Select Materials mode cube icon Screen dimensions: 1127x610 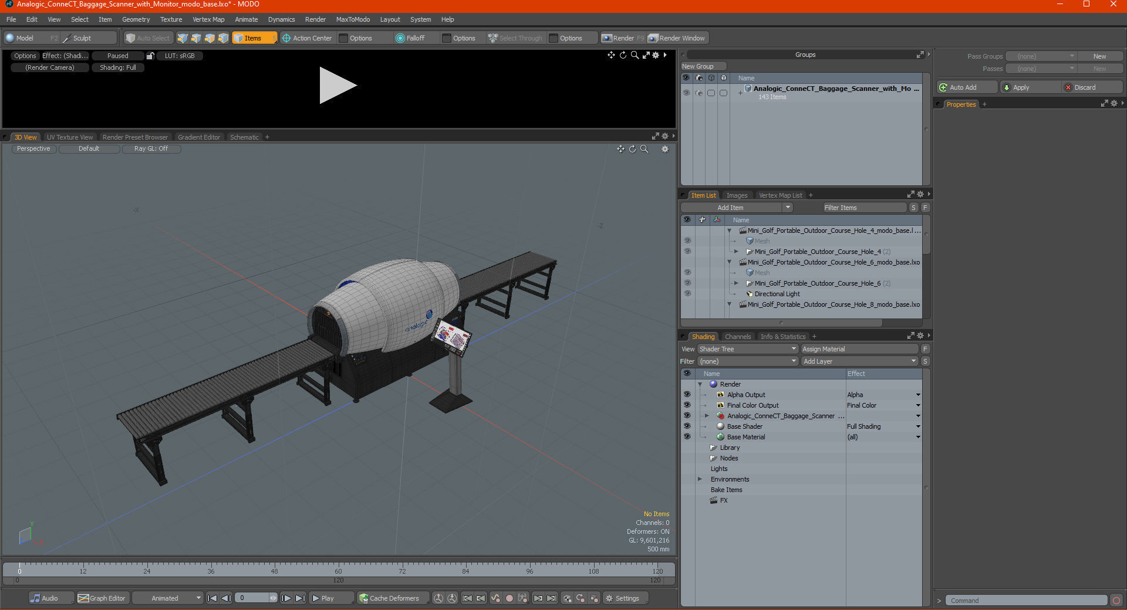point(223,38)
